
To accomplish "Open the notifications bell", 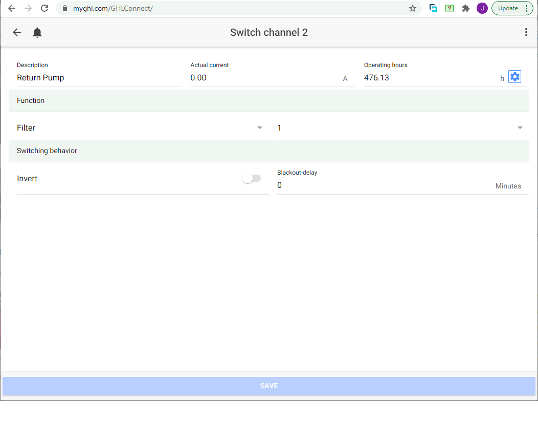I will click(37, 33).
